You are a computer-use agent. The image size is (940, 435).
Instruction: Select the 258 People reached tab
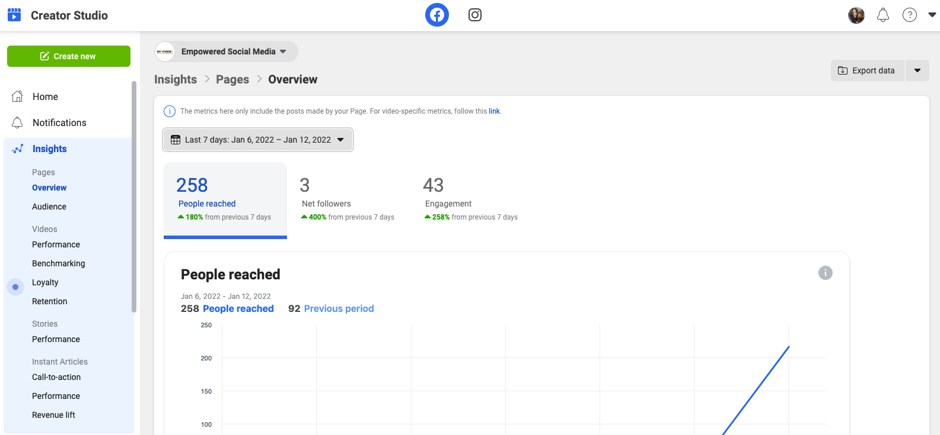[225, 200]
